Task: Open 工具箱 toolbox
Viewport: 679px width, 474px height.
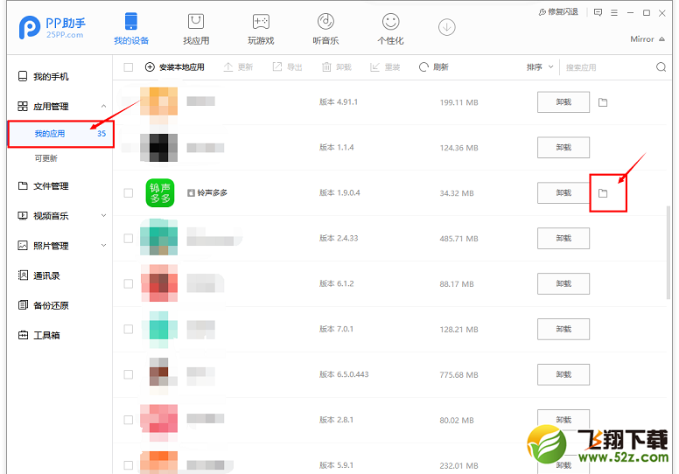Action: pos(39,335)
